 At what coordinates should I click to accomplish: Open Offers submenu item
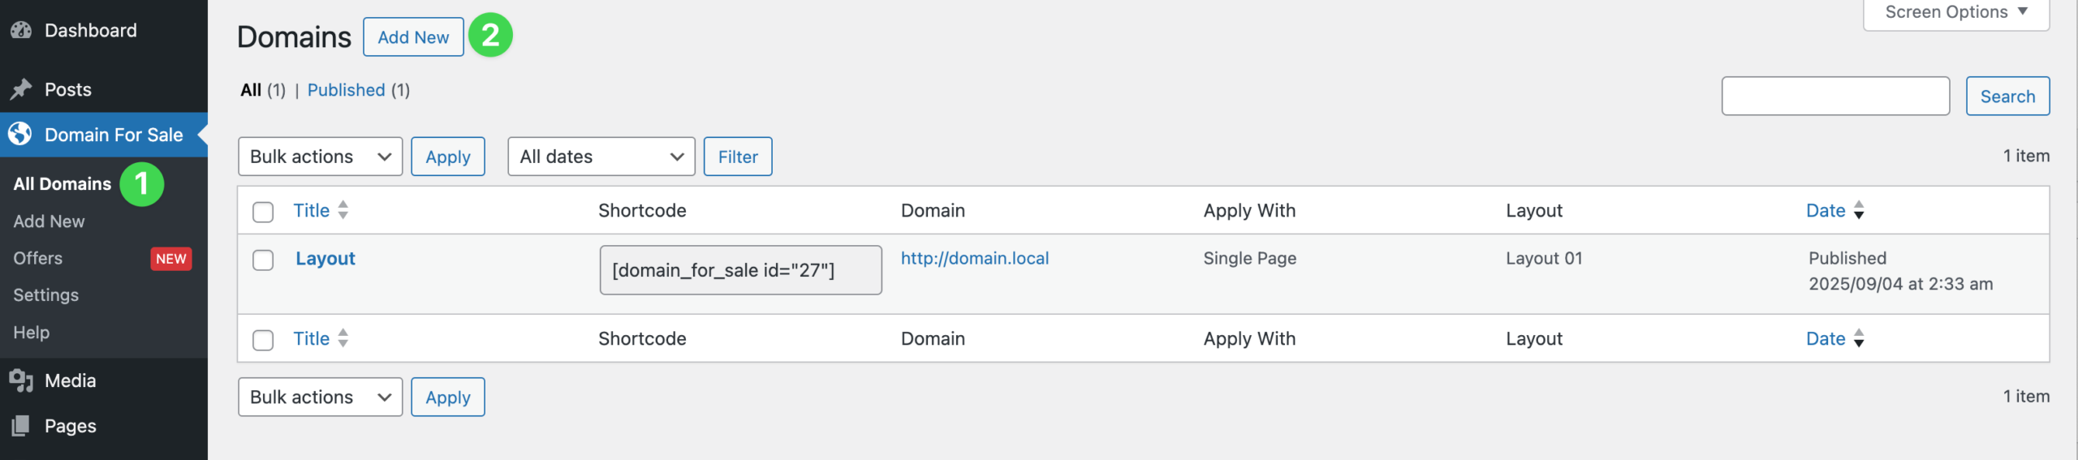click(x=38, y=258)
